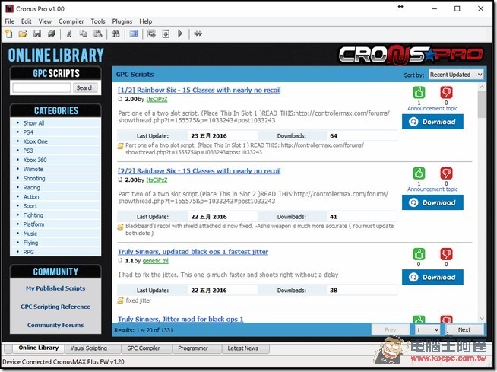Click the Cut scissors toolbar icon

69,33
